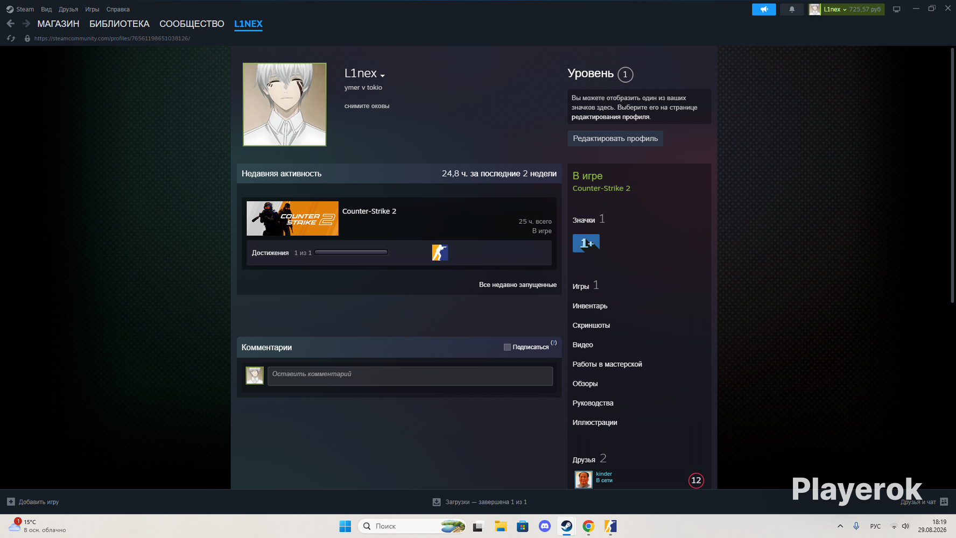Click the blue 1+ badge icon
Image resolution: width=956 pixels, height=538 pixels.
tap(586, 243)
